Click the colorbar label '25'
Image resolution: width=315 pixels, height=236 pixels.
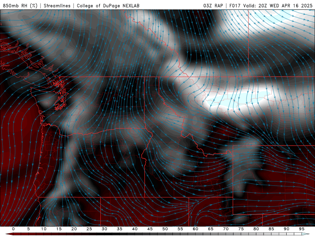pyautogui.click(x=89, y=229)
